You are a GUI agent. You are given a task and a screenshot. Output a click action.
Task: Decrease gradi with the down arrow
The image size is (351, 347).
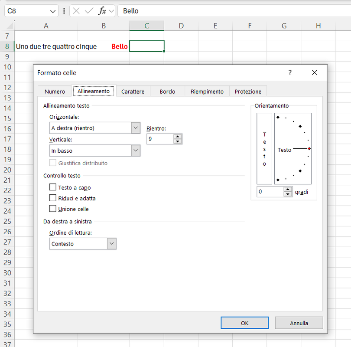tap(288, 194)
